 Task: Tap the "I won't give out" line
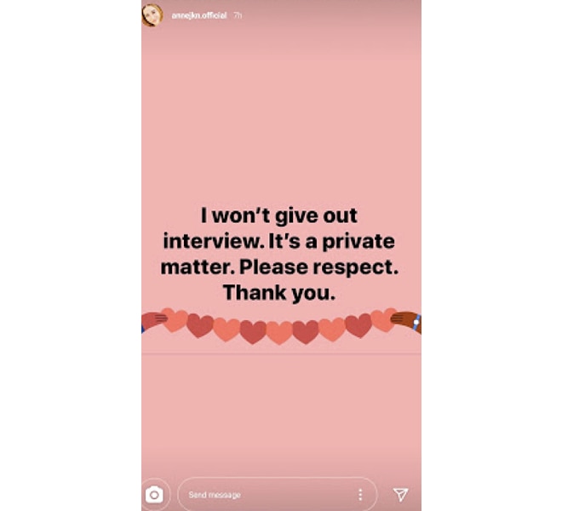(x=278, y=216)
